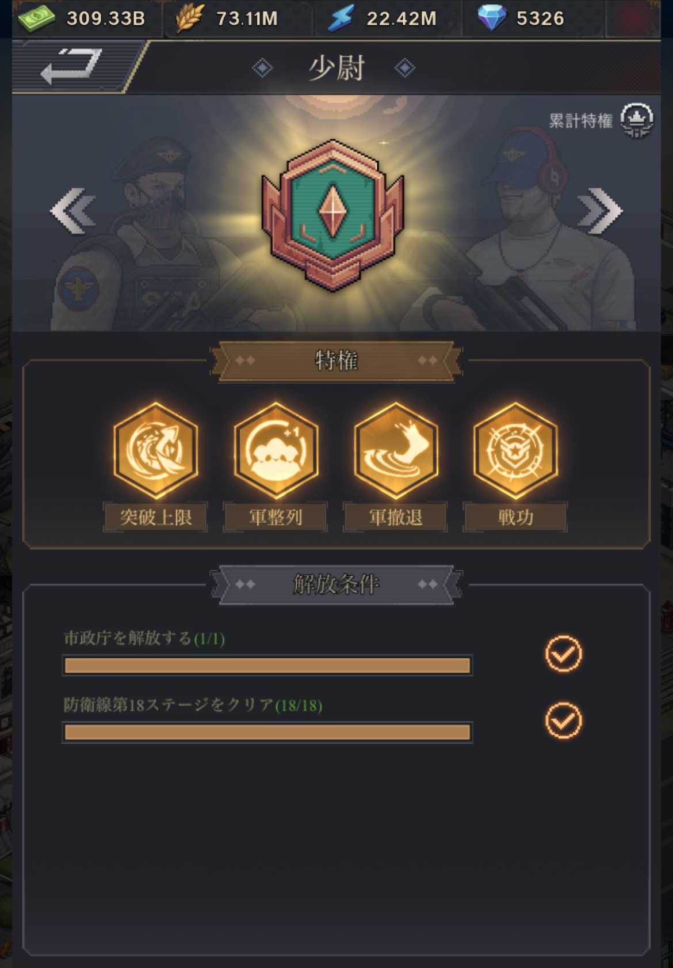Go to the previous rank with left chevrons
Screen dimensions: 673x968
click(73, 211)
